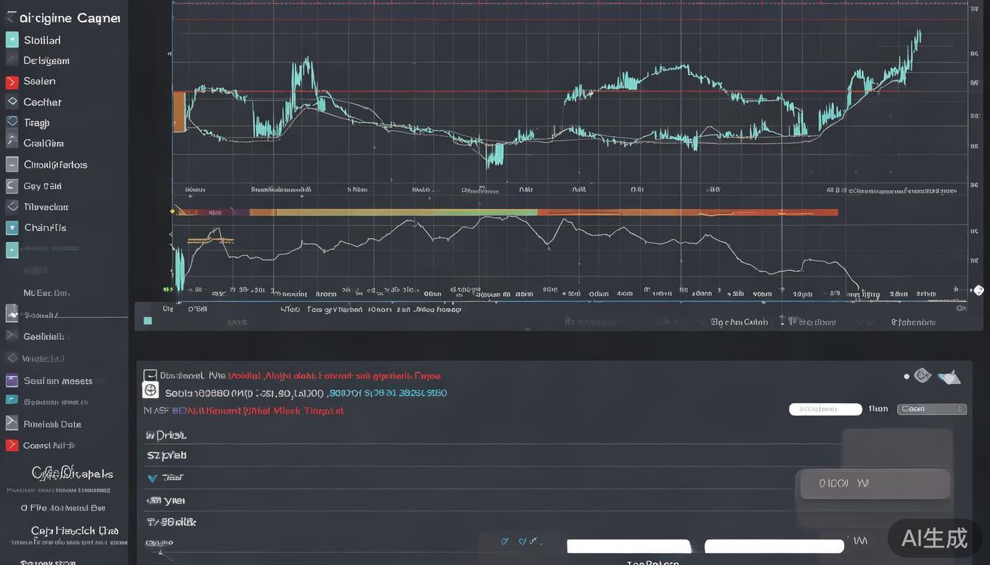This screenshot has width=990, height=565.
Task: Click the white search field in lower panel
Action: click(825, 409)
